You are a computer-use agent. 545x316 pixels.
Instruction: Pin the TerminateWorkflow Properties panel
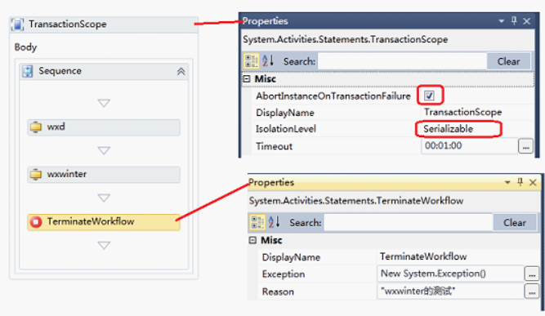tap(520, 182)
